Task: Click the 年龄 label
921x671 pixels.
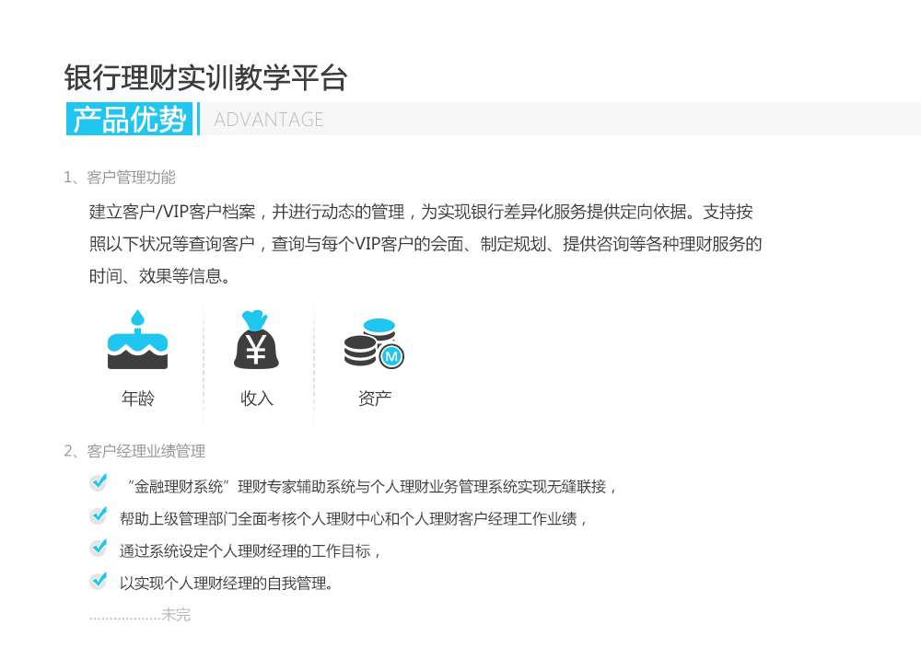Action: (x=138, y=399)
